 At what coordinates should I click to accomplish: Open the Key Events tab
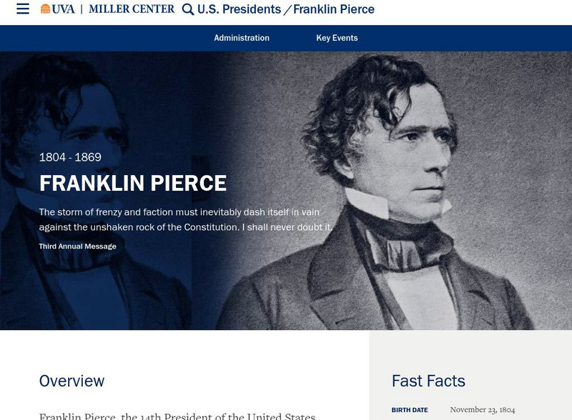pyautogui.click(x=337, y=38)
